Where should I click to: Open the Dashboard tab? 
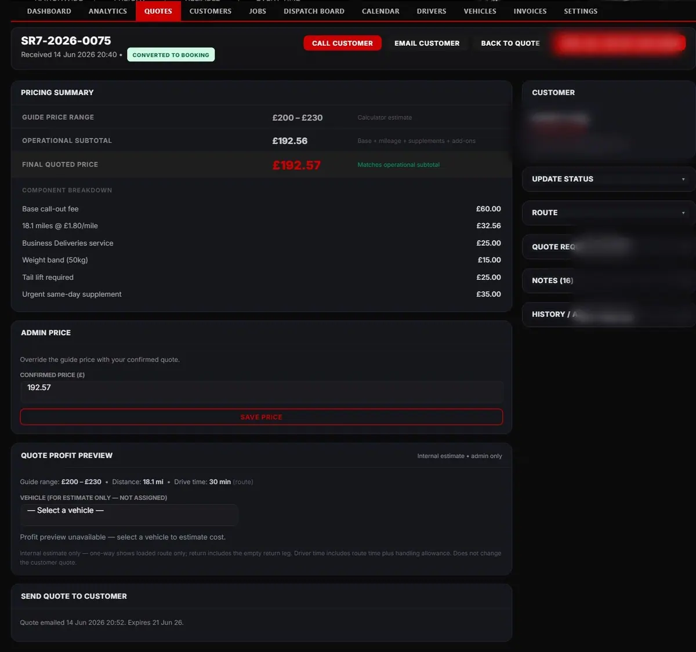49,11
